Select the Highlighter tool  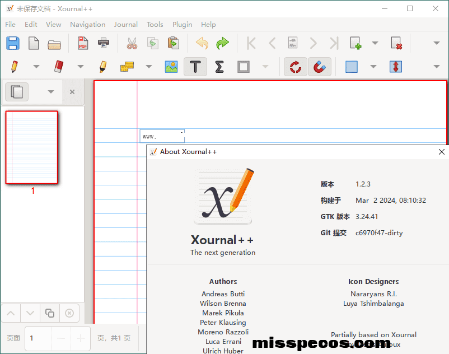[103, 67]
